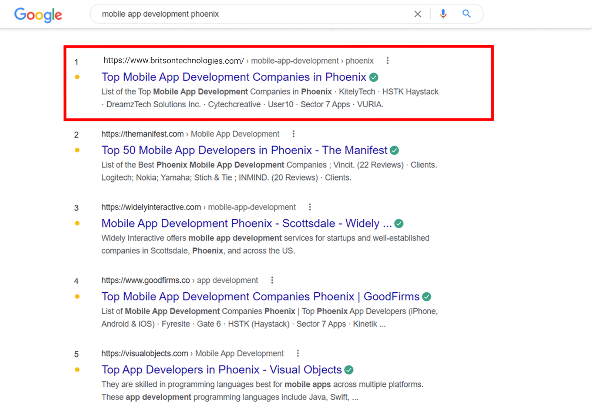Open three-dot menu beside goodfirms.co URL

pos(272,280)
